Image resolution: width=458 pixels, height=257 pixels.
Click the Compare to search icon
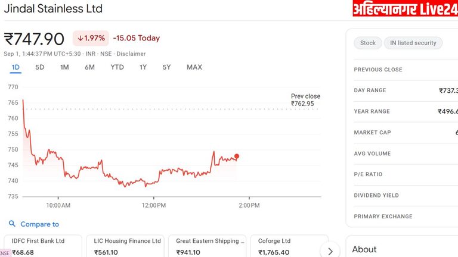(12, 224)
